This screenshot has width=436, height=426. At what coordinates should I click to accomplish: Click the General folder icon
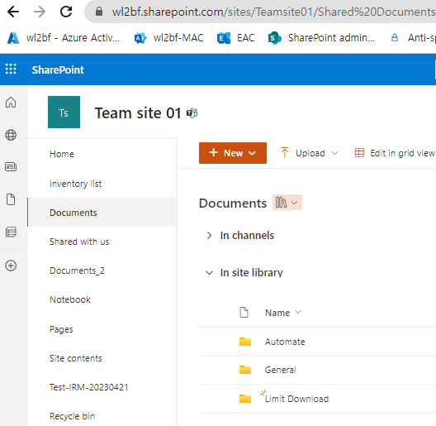tap(245, 370)
